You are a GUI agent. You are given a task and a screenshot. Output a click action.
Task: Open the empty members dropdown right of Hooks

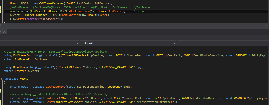(222, 43)
